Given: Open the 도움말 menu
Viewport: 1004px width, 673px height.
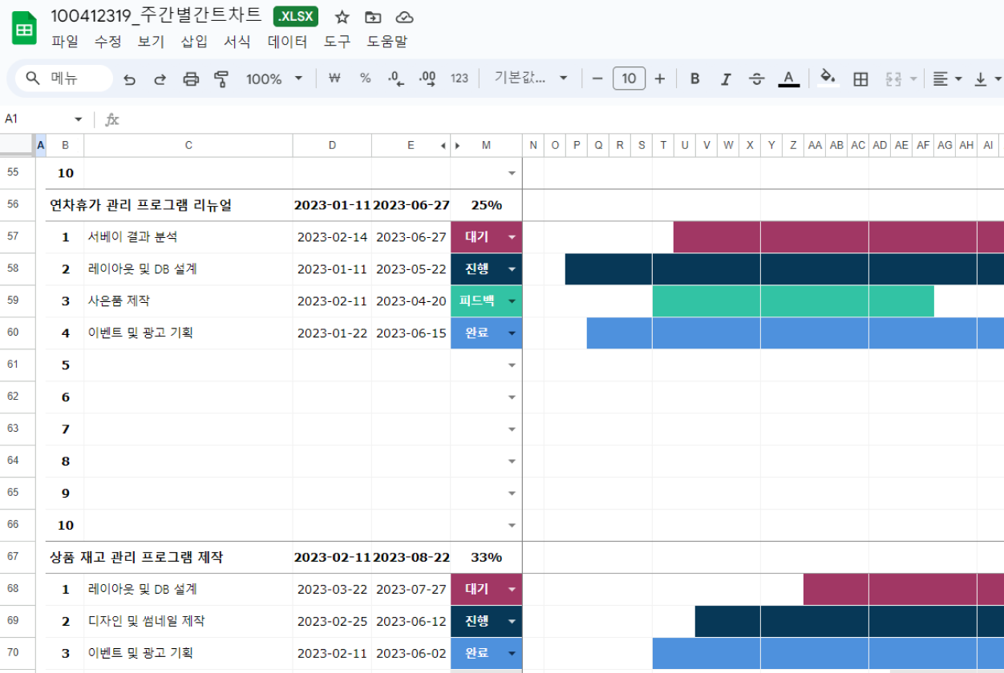Looking at the screenshot, I should [x=387, y=42].
